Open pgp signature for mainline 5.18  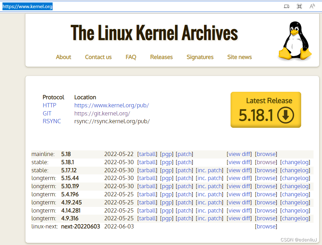[167, 154]
